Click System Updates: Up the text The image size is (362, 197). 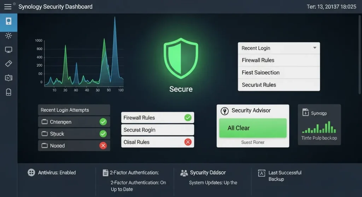point(213,183)
